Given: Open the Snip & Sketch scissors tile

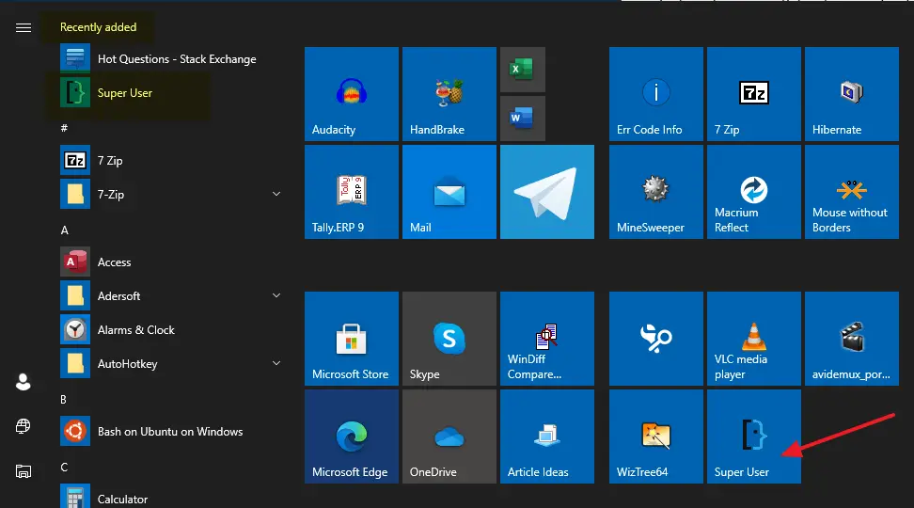Looking at the screenshot, I should click(x=656, y=339).
